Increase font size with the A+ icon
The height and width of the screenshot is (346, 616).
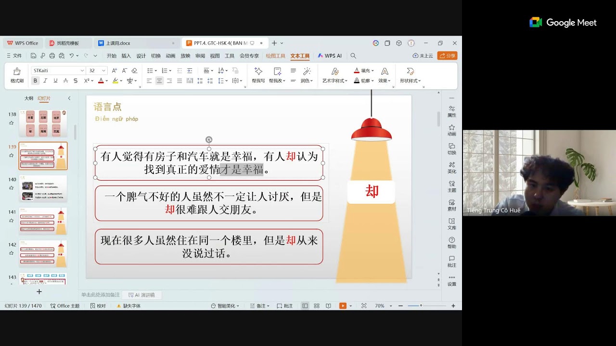pyautogui.click(x=115, y=71)
